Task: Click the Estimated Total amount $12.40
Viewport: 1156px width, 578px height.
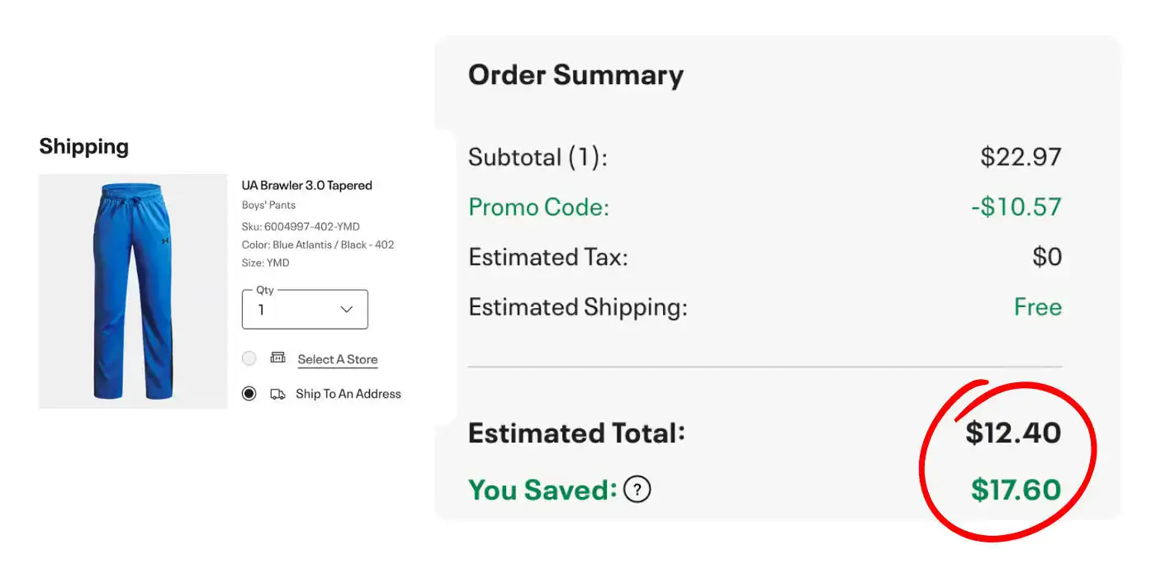Action: [x=1013, y=433]
